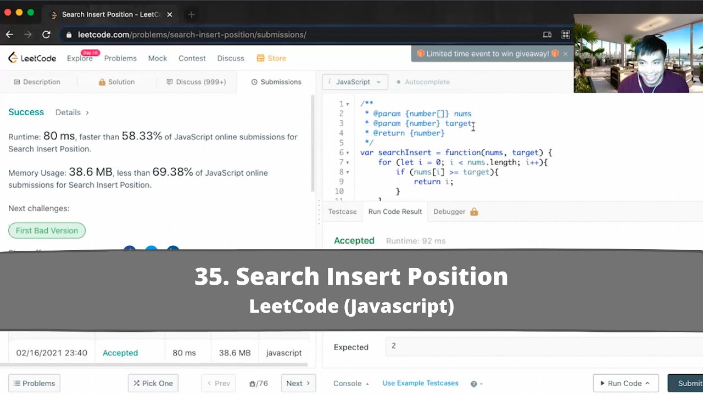This screenshot has height=395, width=703.
Task: Click the help question mark icon
Action: coord(473,384)
